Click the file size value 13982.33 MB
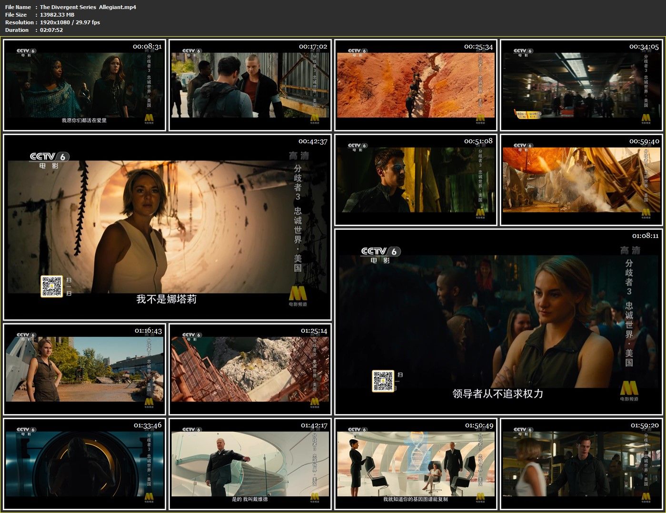 (57, 15)
